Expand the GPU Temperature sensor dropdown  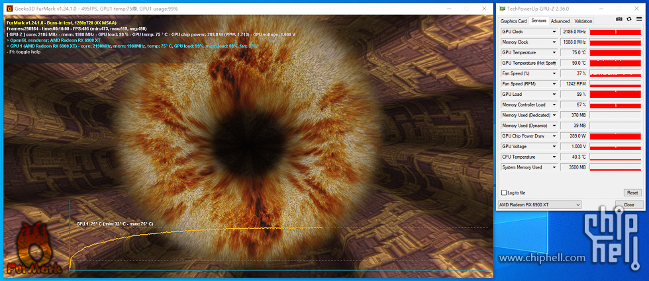coord(554,52)
